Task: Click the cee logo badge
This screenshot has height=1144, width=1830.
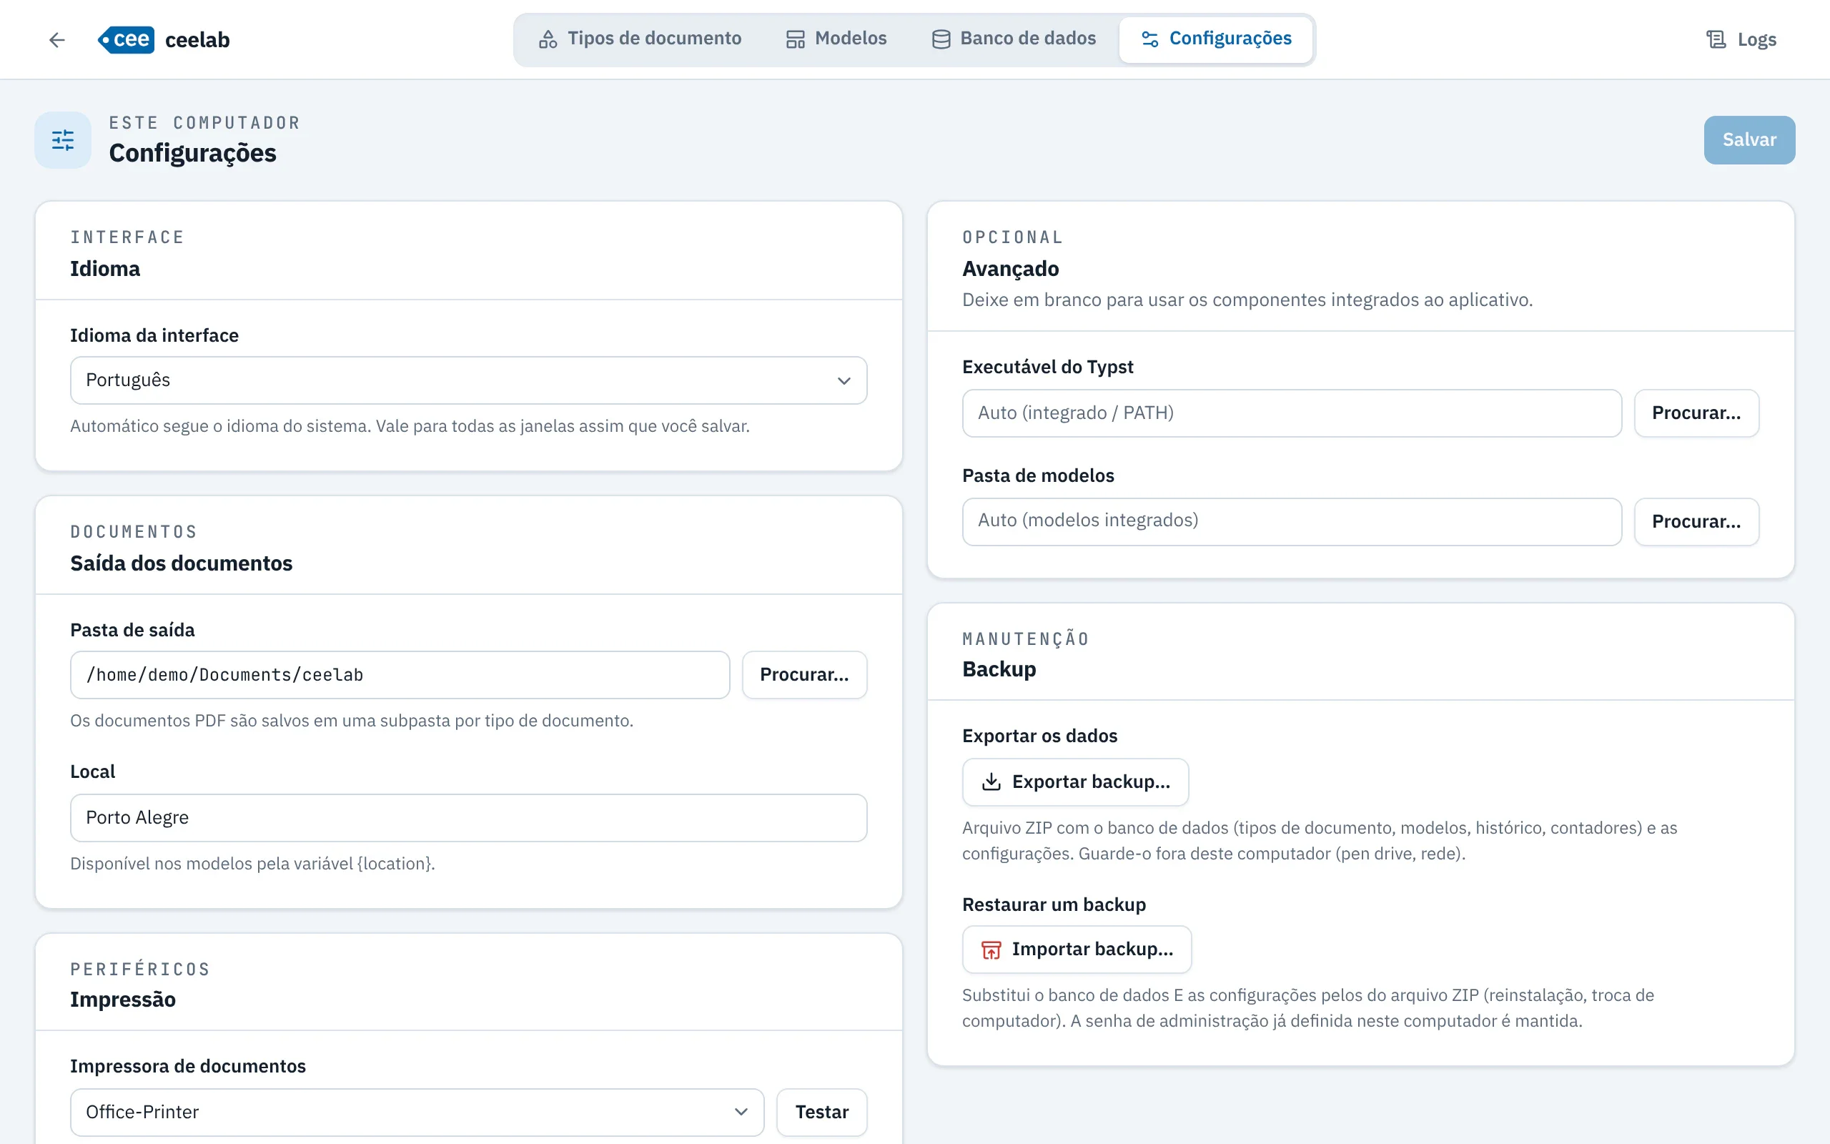Action: pos(127,39)
